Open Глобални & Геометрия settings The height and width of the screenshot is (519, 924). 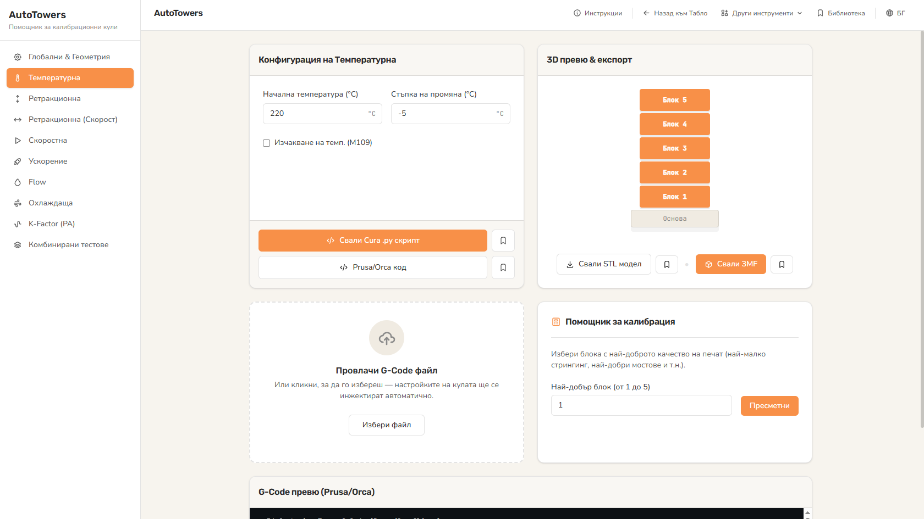pyautogui.click(x=70, y=57)
